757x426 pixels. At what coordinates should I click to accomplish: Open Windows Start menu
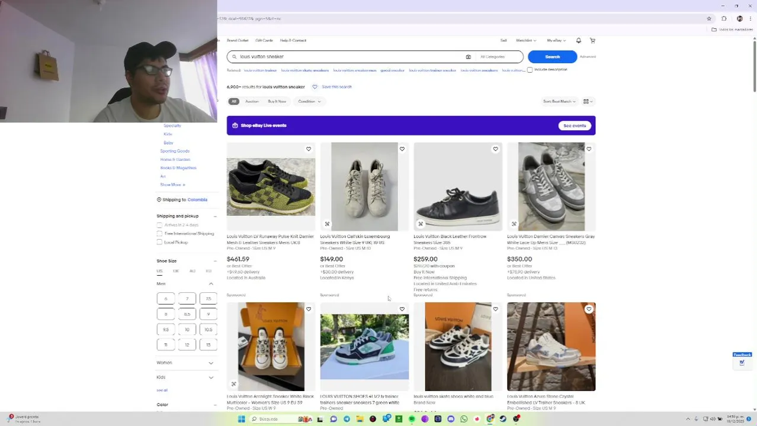click(x=241, y=419)
